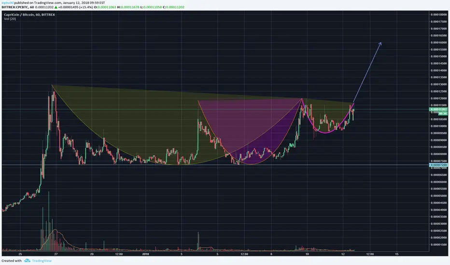The image size is (450, 265).
Task: Click the 5 date label on time axis
Action: tap(217, 254)
